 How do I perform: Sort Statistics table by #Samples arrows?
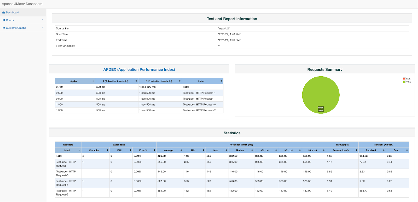107,150
